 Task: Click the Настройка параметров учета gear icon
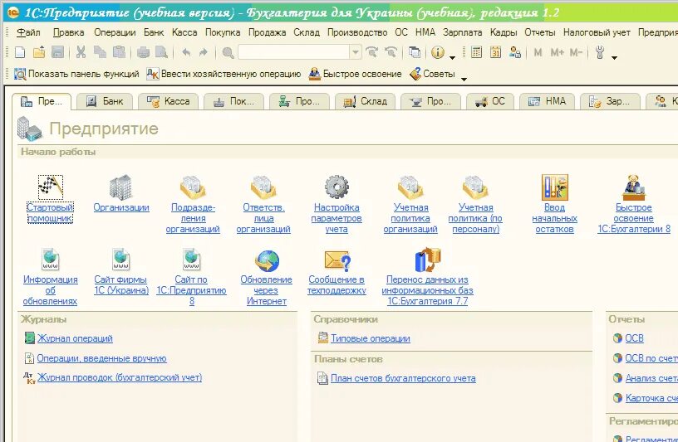pos(337,187)
